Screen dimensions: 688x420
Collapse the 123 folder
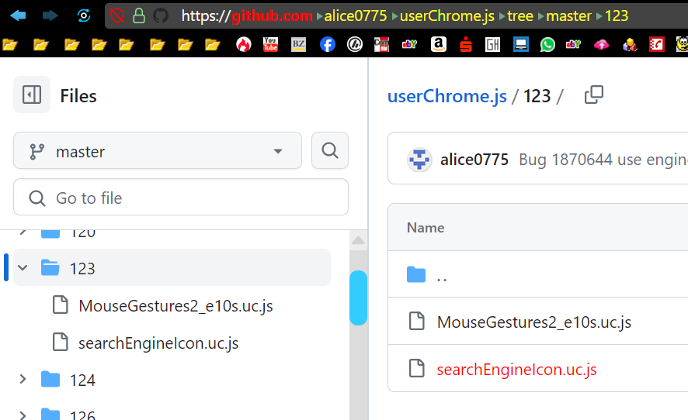pos(23,268)
